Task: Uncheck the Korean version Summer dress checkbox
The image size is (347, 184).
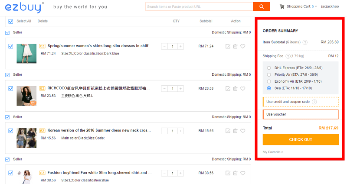Action: point(10,131)
